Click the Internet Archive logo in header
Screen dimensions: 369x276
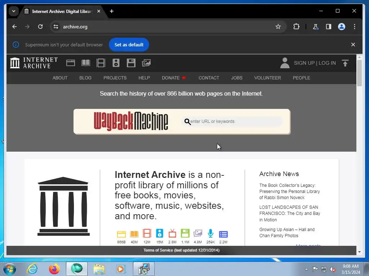(x=34, y=63)
